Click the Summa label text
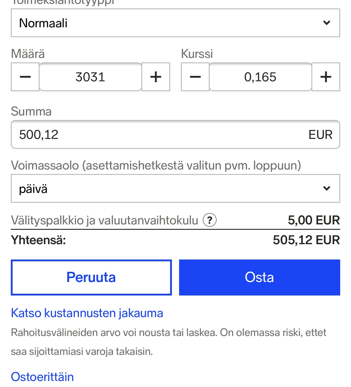This screenshot has width=351, height=387. point(31,111)
